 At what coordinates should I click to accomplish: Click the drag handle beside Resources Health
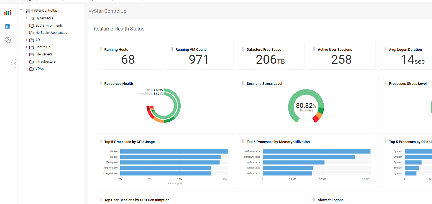101,83
